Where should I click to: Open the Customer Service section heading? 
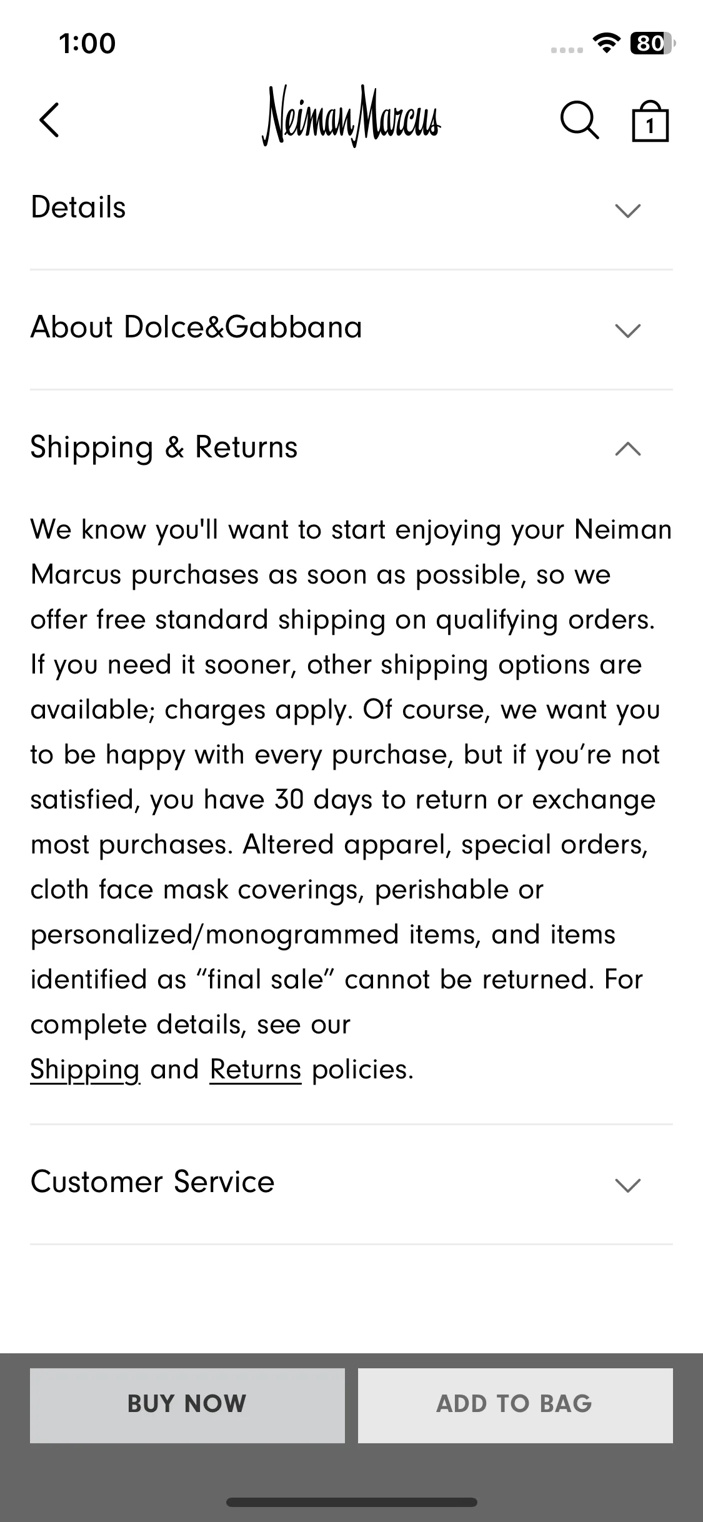click(152, 1182)
